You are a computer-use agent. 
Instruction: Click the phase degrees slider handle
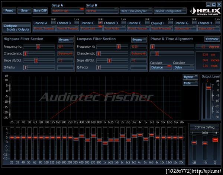click(152, 47)
